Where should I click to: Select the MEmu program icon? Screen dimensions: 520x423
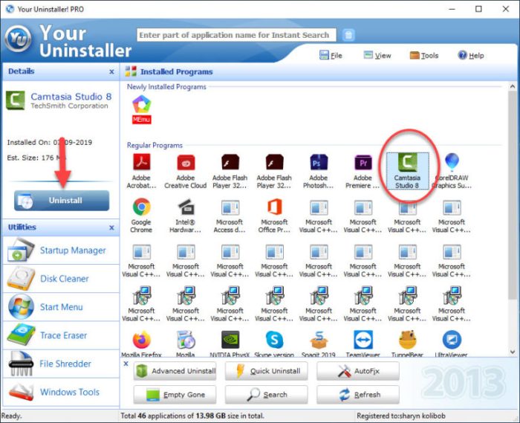pyautogui.click(x=142, y=109)
